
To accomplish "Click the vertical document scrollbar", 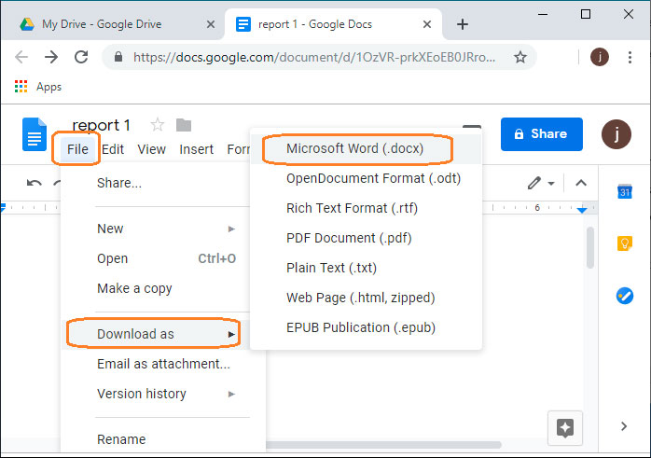I will point(590,247).
